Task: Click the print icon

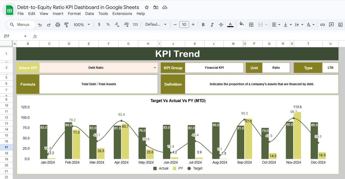Action: click(x=57, y=24)
